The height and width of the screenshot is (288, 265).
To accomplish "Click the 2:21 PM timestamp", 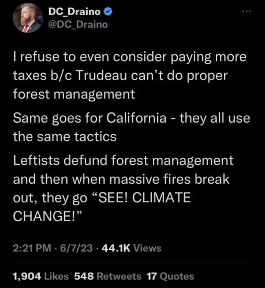I will click(x=32, y=248).
